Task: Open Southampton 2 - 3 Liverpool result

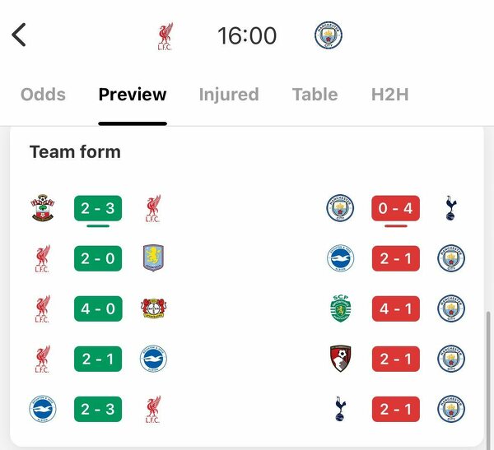Action: click(98, 209)
